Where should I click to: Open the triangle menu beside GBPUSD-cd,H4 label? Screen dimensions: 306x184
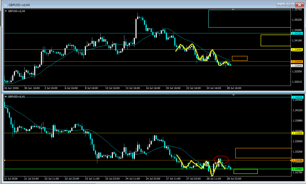(6, 11)
